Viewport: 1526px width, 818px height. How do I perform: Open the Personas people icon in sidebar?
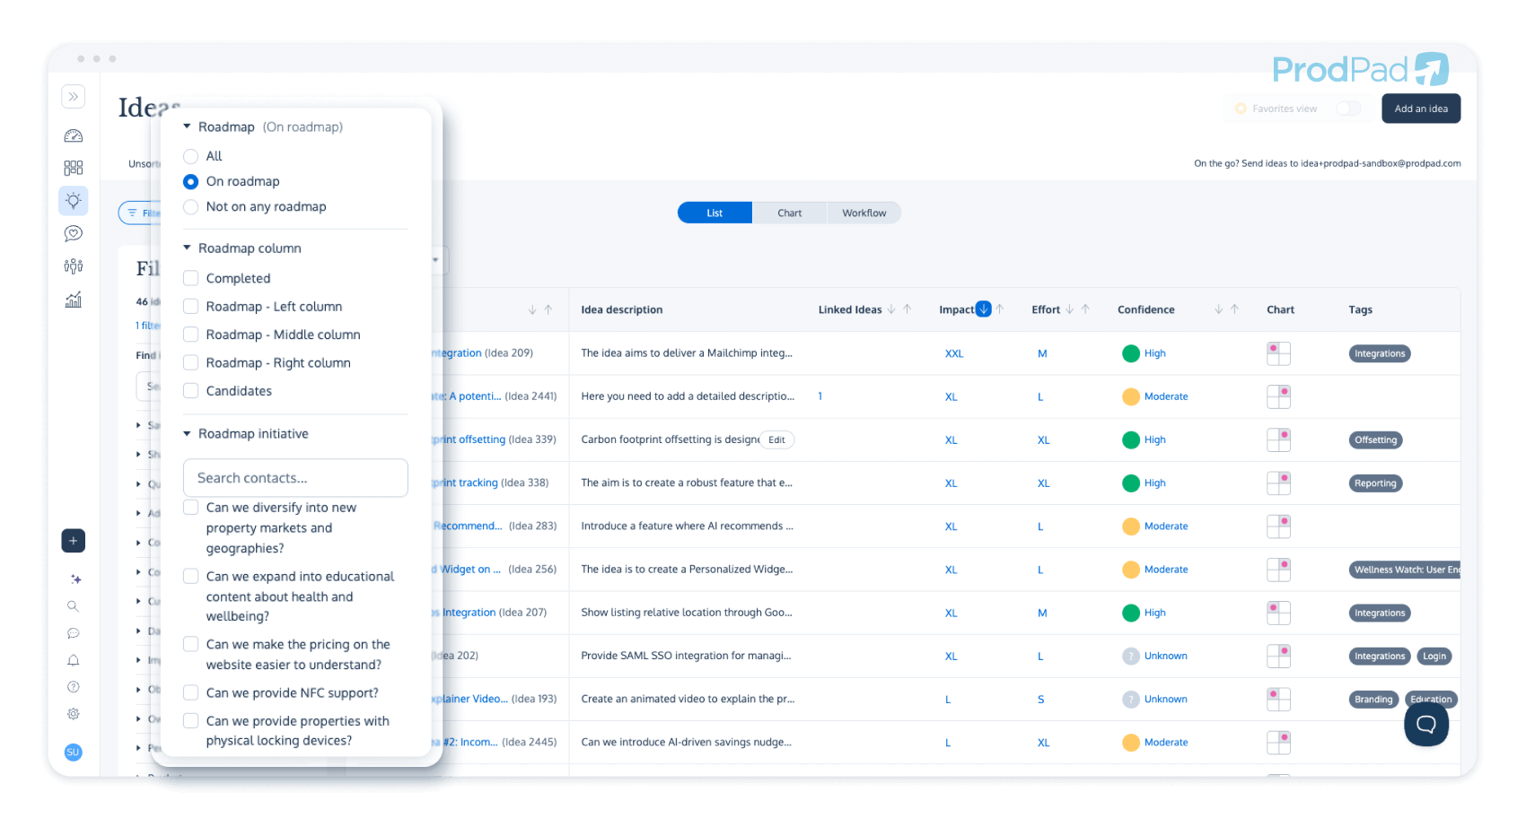click(x=74, y=265)
